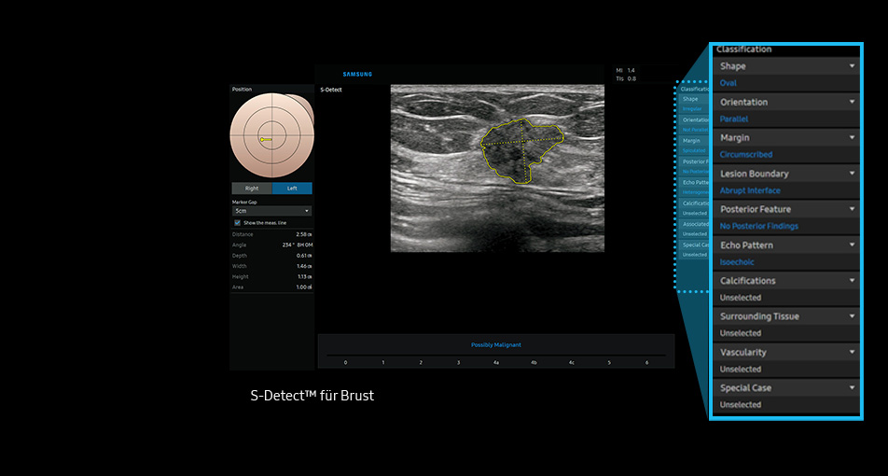The image size is (888, 476).
Task: Click 'Unselected' under Calcifications
Action: (741, 298)
